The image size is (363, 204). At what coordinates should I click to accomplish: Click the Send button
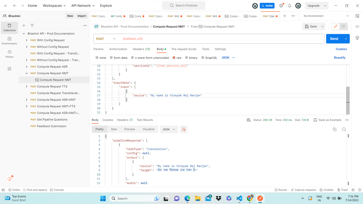pyautogui.click(x=334, y=39)
